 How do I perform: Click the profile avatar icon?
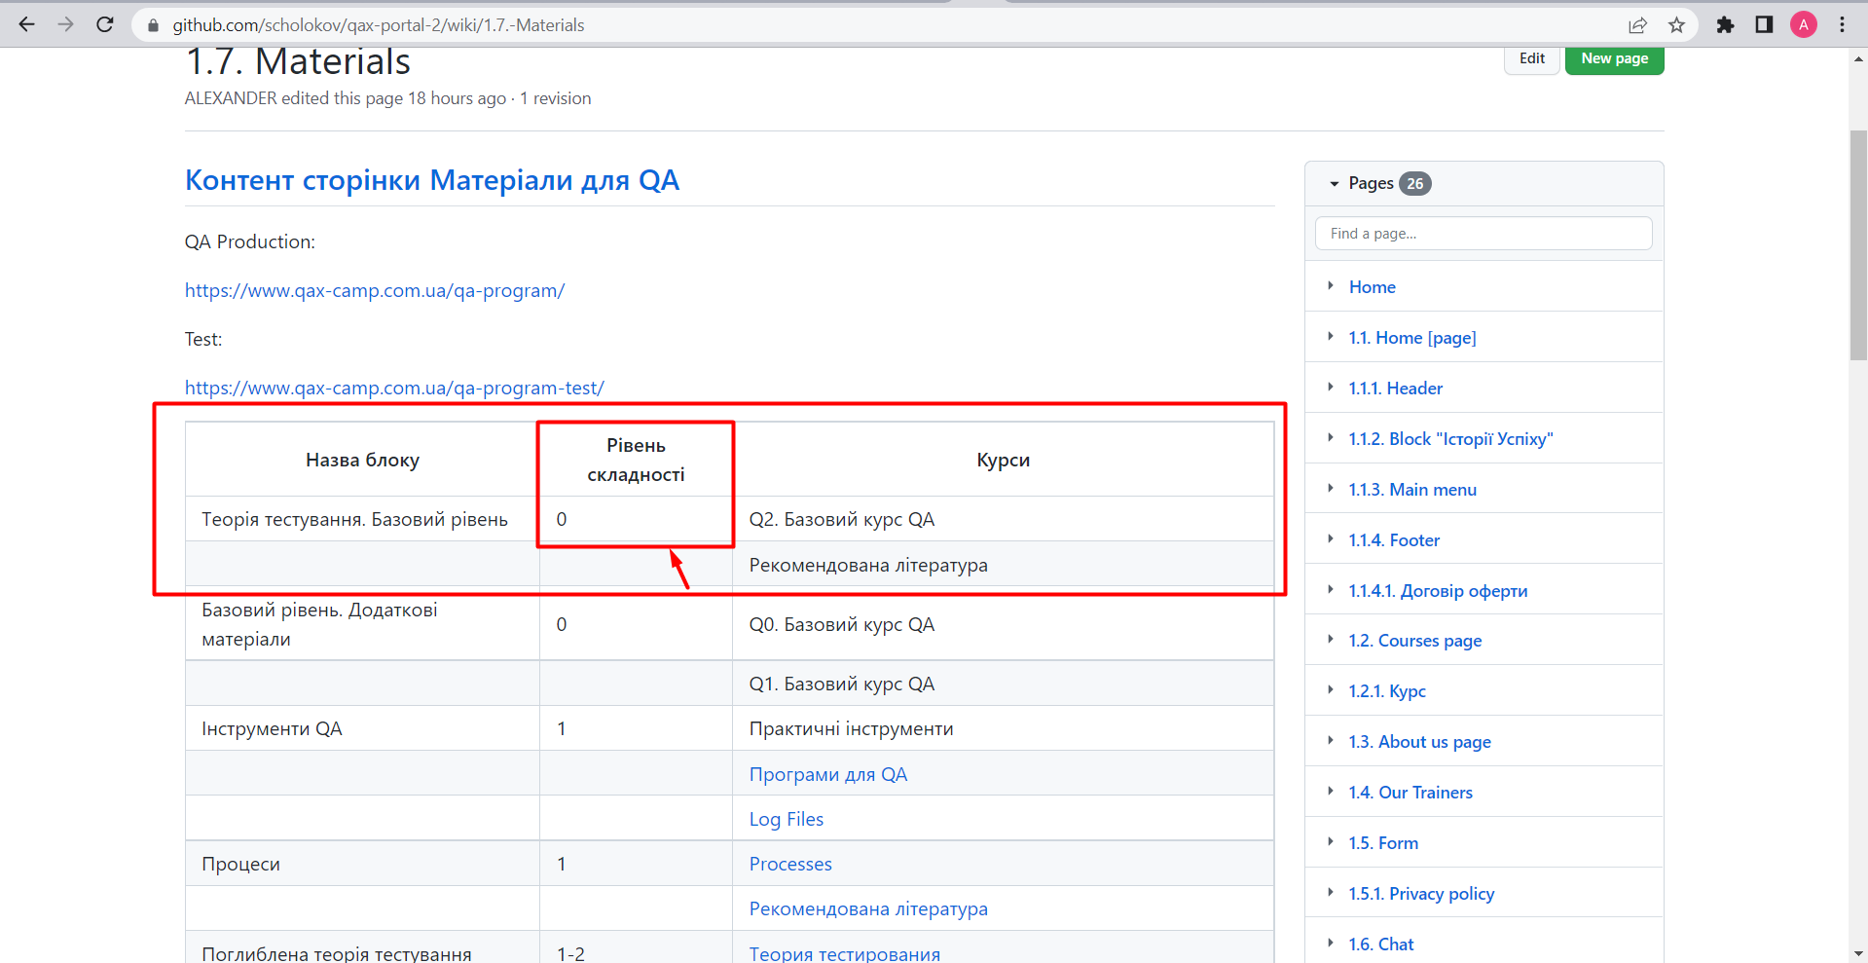1804,25
